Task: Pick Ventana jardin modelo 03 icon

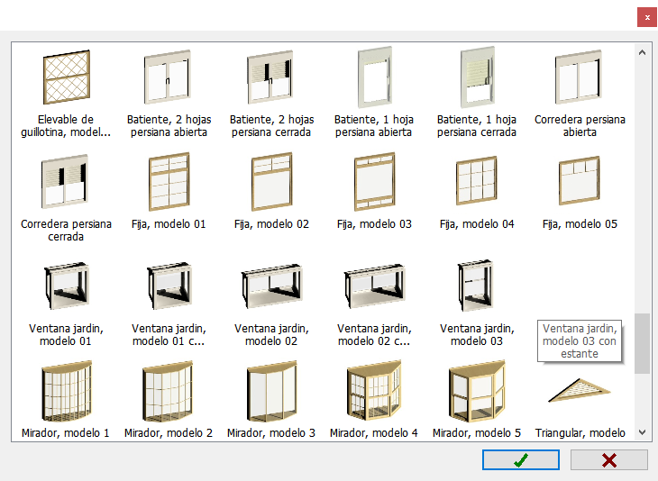Action: coord(475,286)
